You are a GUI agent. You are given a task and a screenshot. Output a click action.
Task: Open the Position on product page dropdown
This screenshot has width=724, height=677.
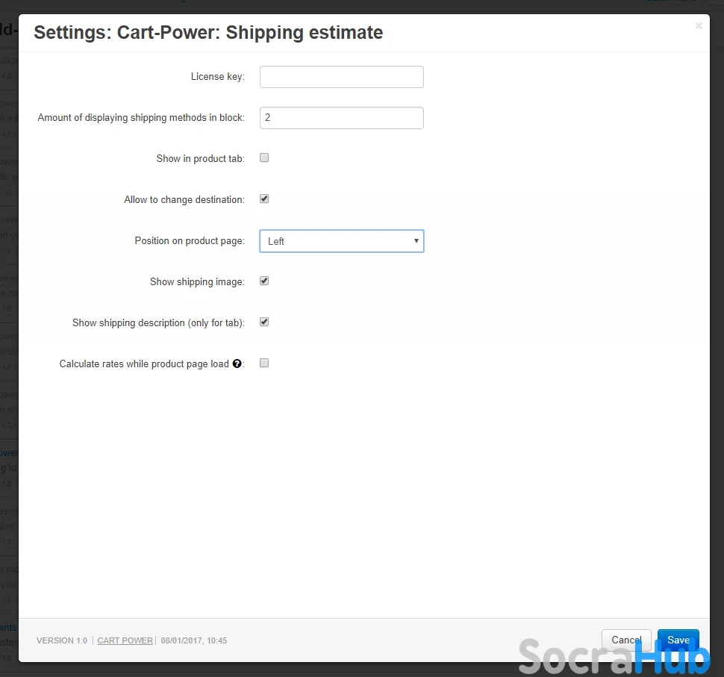(x=341, y=241)
